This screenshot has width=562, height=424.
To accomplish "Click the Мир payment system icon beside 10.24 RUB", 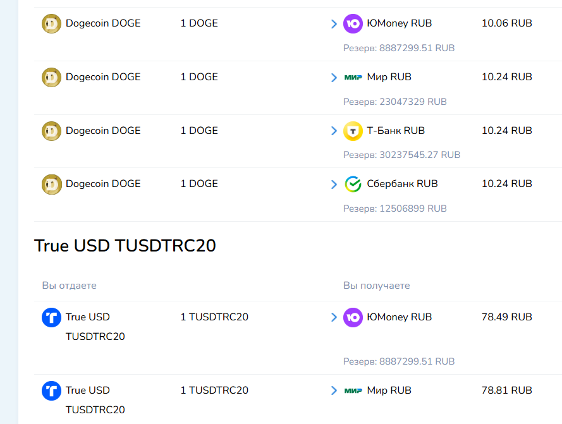I will (353, 77).
